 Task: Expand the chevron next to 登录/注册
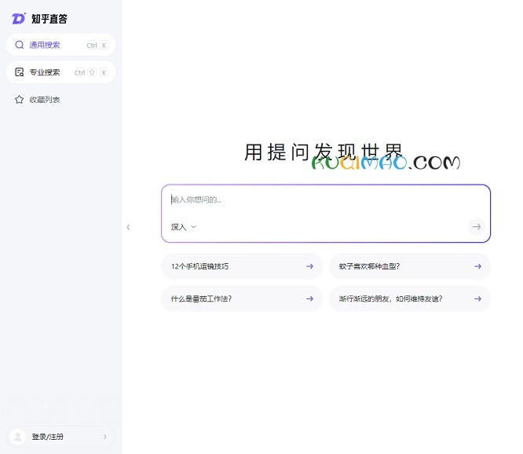point(105,437)
